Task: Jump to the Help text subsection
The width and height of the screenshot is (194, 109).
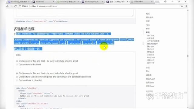Action: pos(151,58)
